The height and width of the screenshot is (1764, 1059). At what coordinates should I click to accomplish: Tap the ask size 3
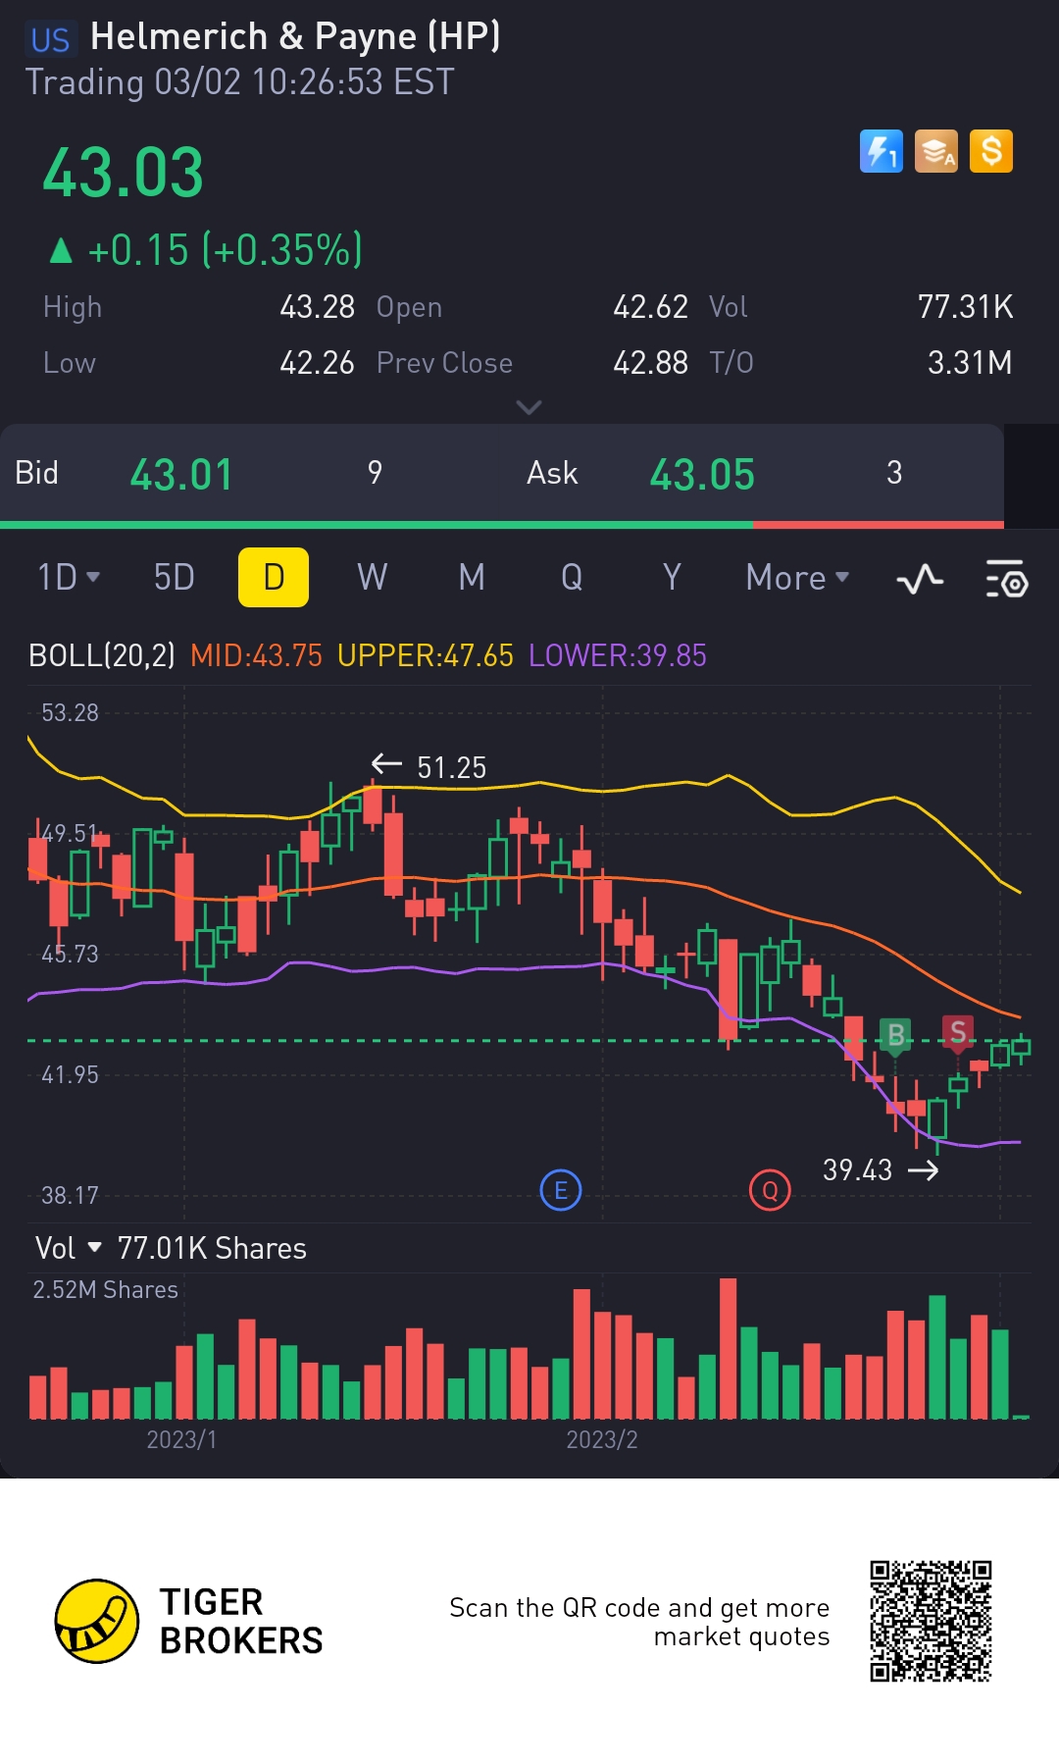click(894, 473)
